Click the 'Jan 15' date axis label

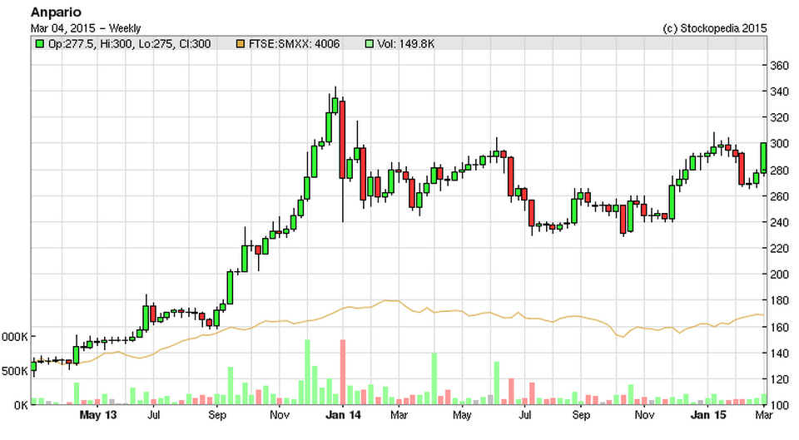[707, 416]
